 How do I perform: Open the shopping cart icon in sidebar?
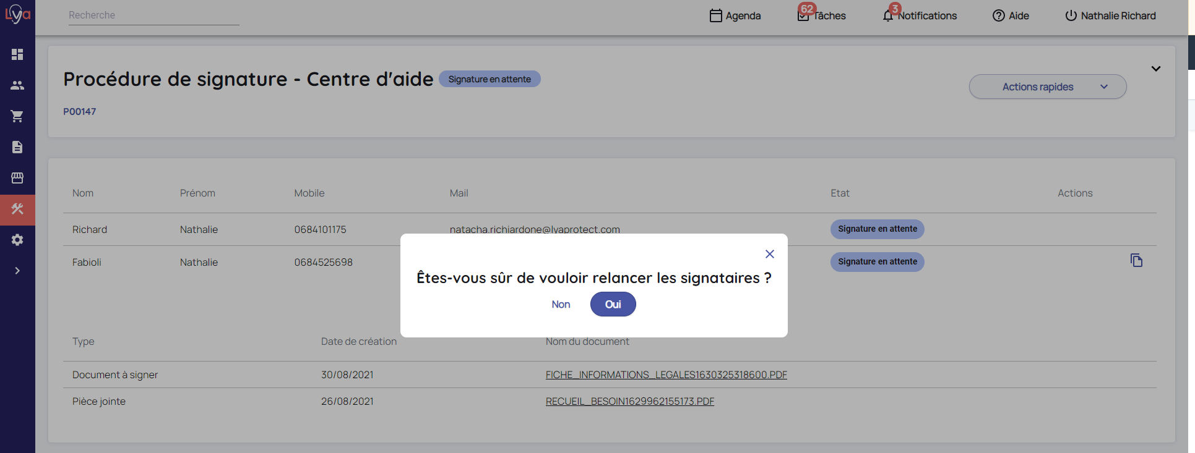click(x=17, y=116)
